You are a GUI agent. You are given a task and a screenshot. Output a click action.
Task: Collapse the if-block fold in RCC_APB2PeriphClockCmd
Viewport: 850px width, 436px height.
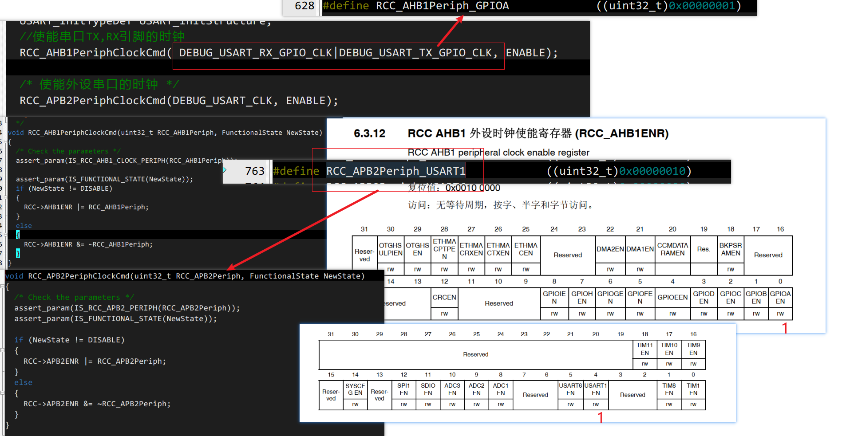click(3, 350)
